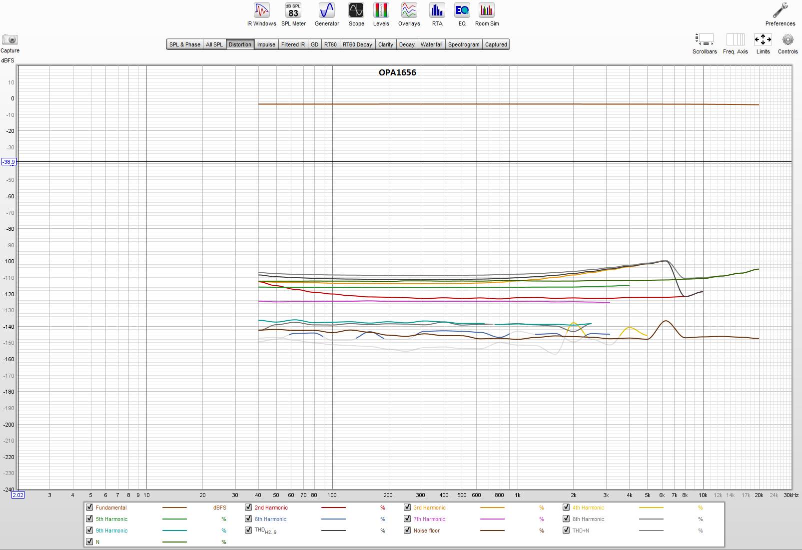Click the dBFS axis unit label
This screenshot has height=550, width=802.
pos(7,60)
